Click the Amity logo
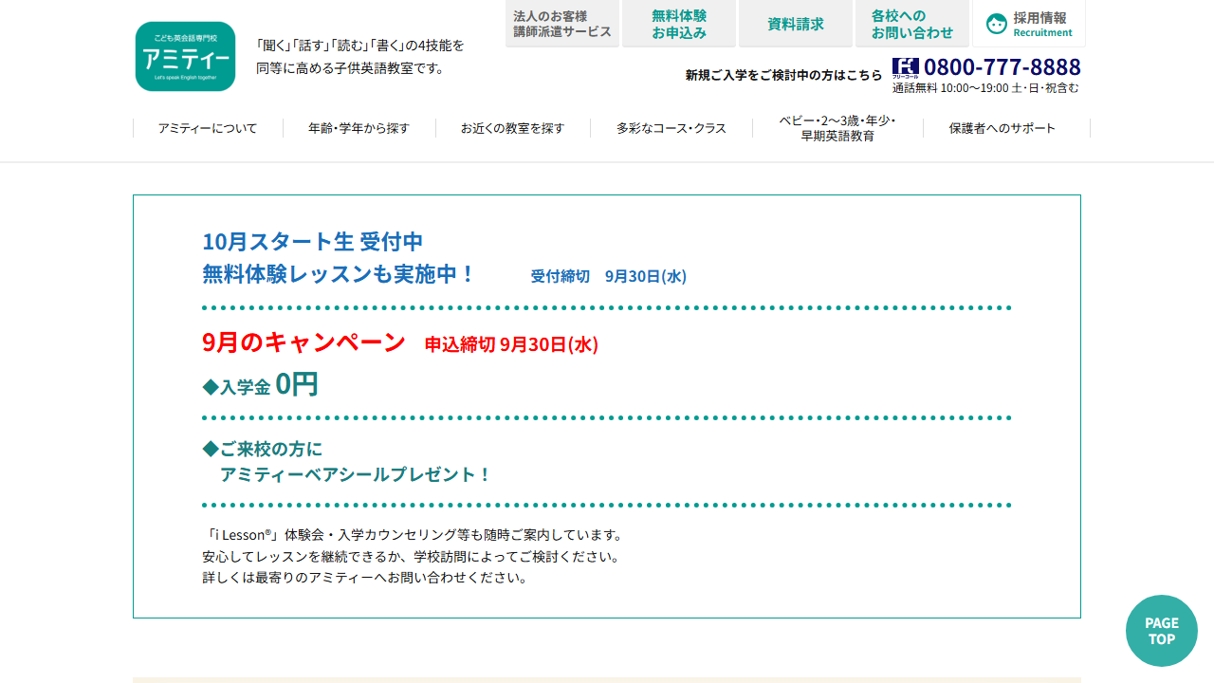 [x=185, y=57]
